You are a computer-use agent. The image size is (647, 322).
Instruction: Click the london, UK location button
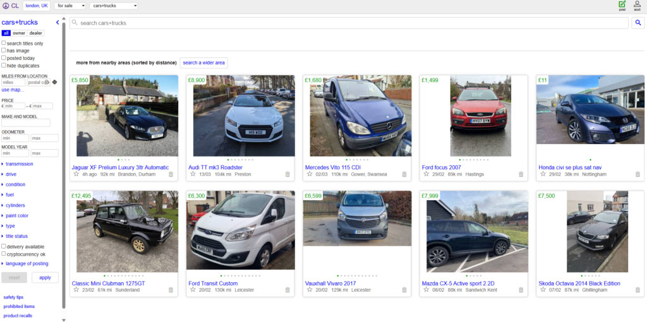pyautogui.click(x=37, y=6)
